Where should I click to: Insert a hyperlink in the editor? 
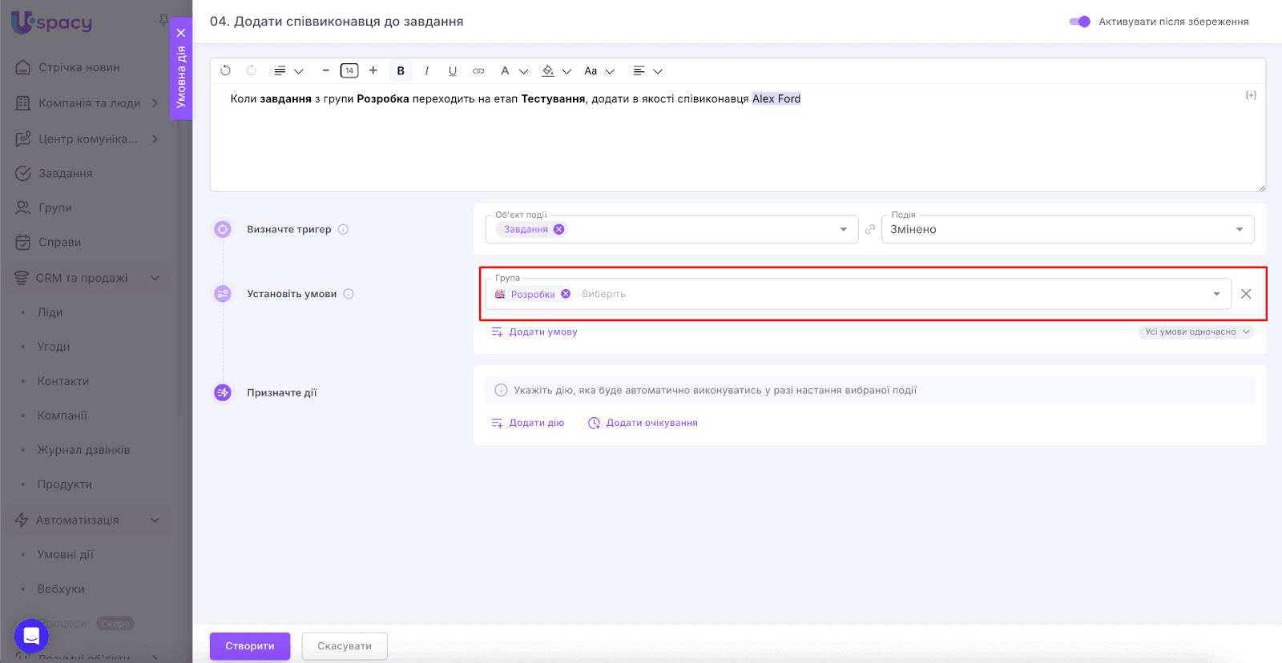[478, 70]
